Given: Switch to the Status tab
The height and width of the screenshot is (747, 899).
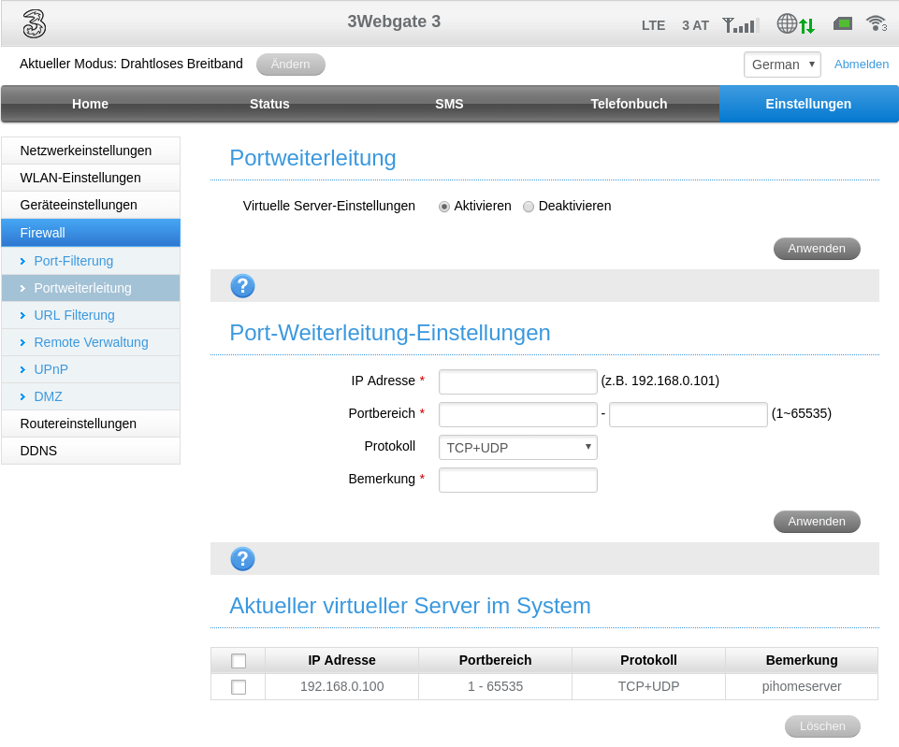Looking at the screenshot, I should [269, 104].
